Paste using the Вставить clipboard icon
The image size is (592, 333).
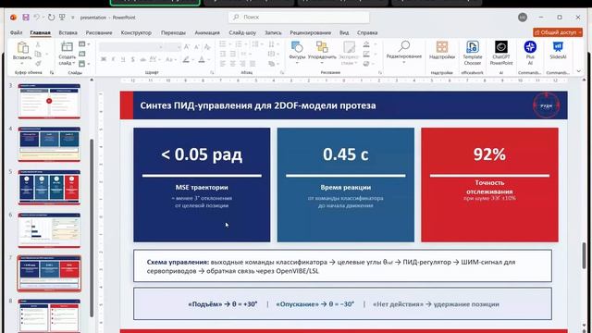[x=22, y=47]
